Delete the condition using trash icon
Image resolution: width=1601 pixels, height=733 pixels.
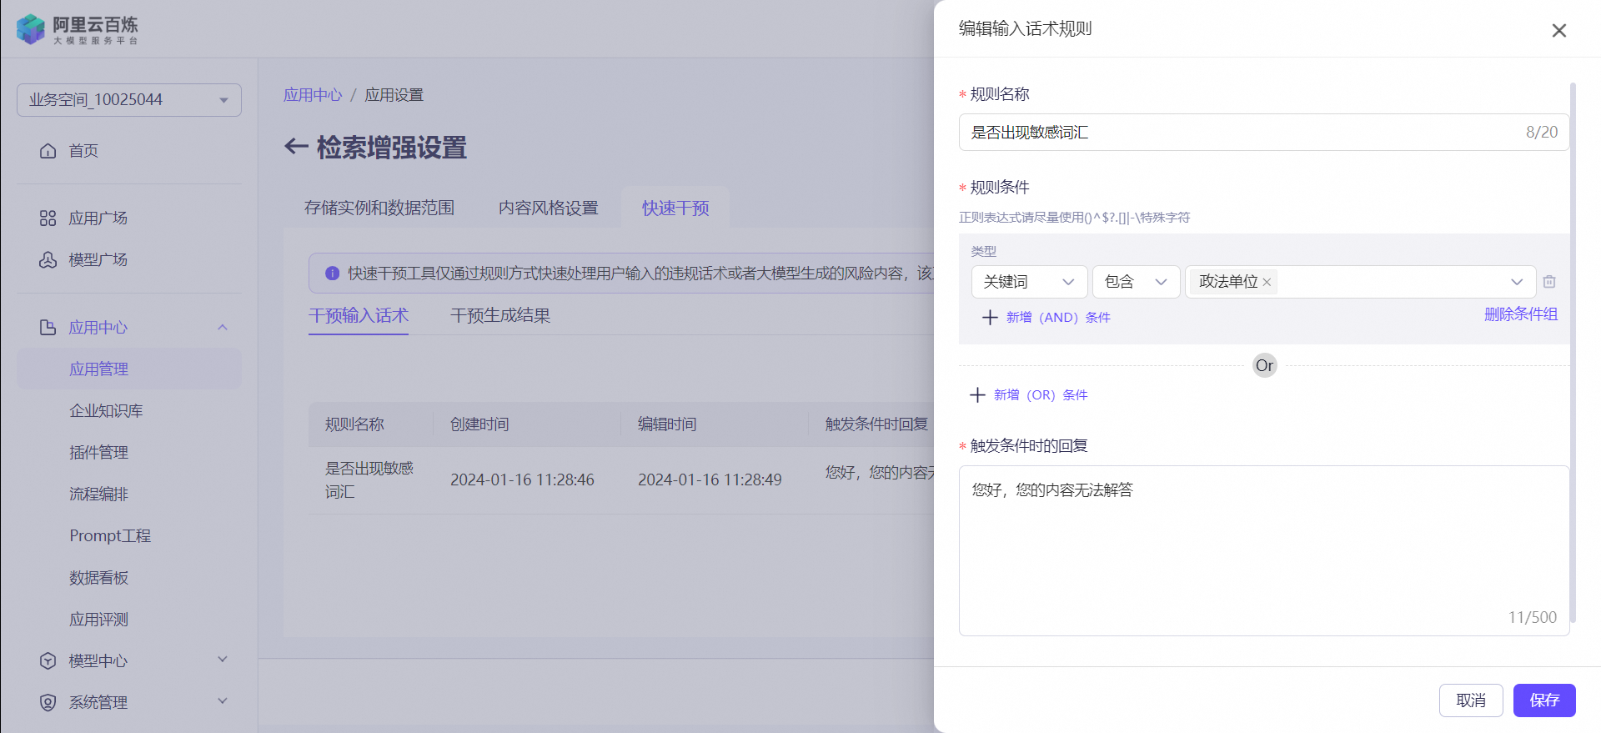point(1549,282)
